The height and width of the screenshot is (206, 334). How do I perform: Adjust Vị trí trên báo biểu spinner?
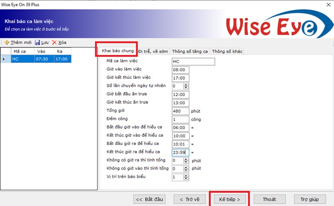(186, 177)
